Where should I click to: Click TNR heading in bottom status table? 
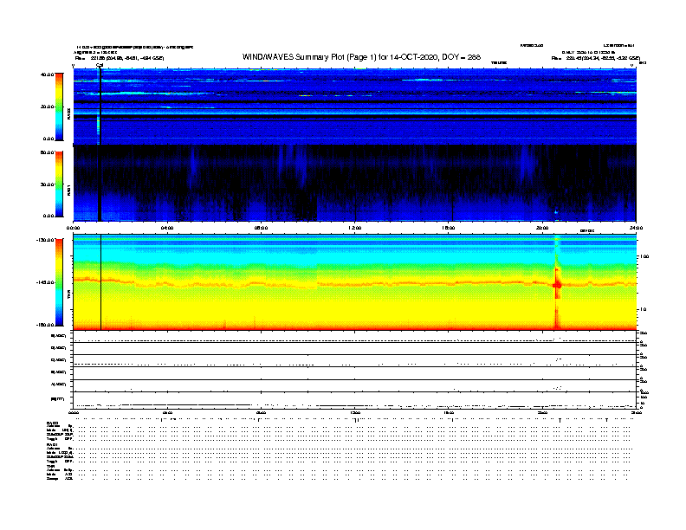coord(50,466)
